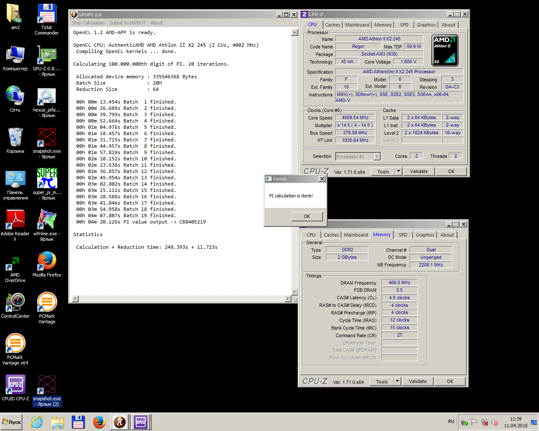
Task: Click GPUPI vertical scrollbar up arrow
Action: pyautogui.click(x=294, y=32)
